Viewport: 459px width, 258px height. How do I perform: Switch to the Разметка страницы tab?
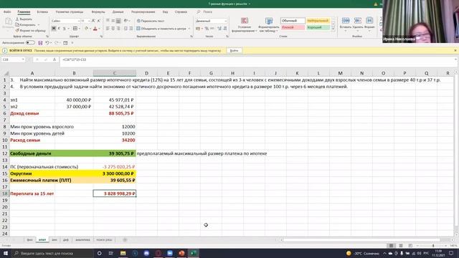click(70, 12)
